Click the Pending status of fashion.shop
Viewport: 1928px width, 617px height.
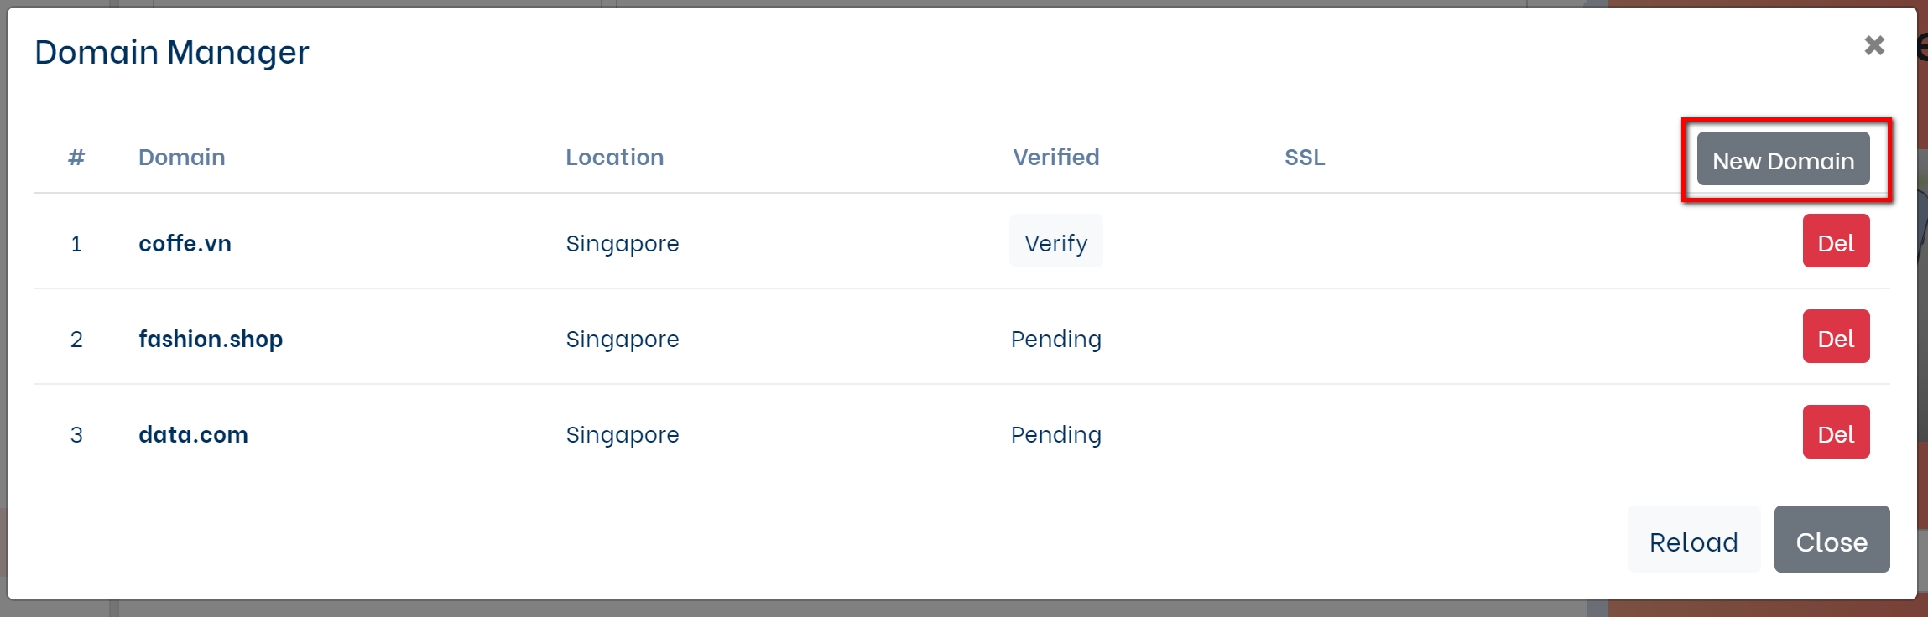1055,339
